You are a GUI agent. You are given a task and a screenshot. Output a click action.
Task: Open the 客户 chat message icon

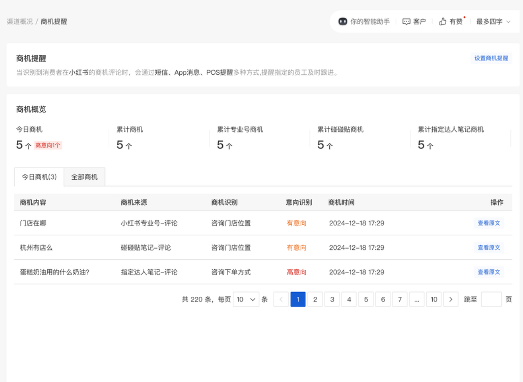pos(406,21)
